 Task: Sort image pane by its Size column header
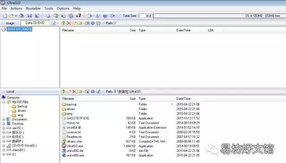pos(133,30)
